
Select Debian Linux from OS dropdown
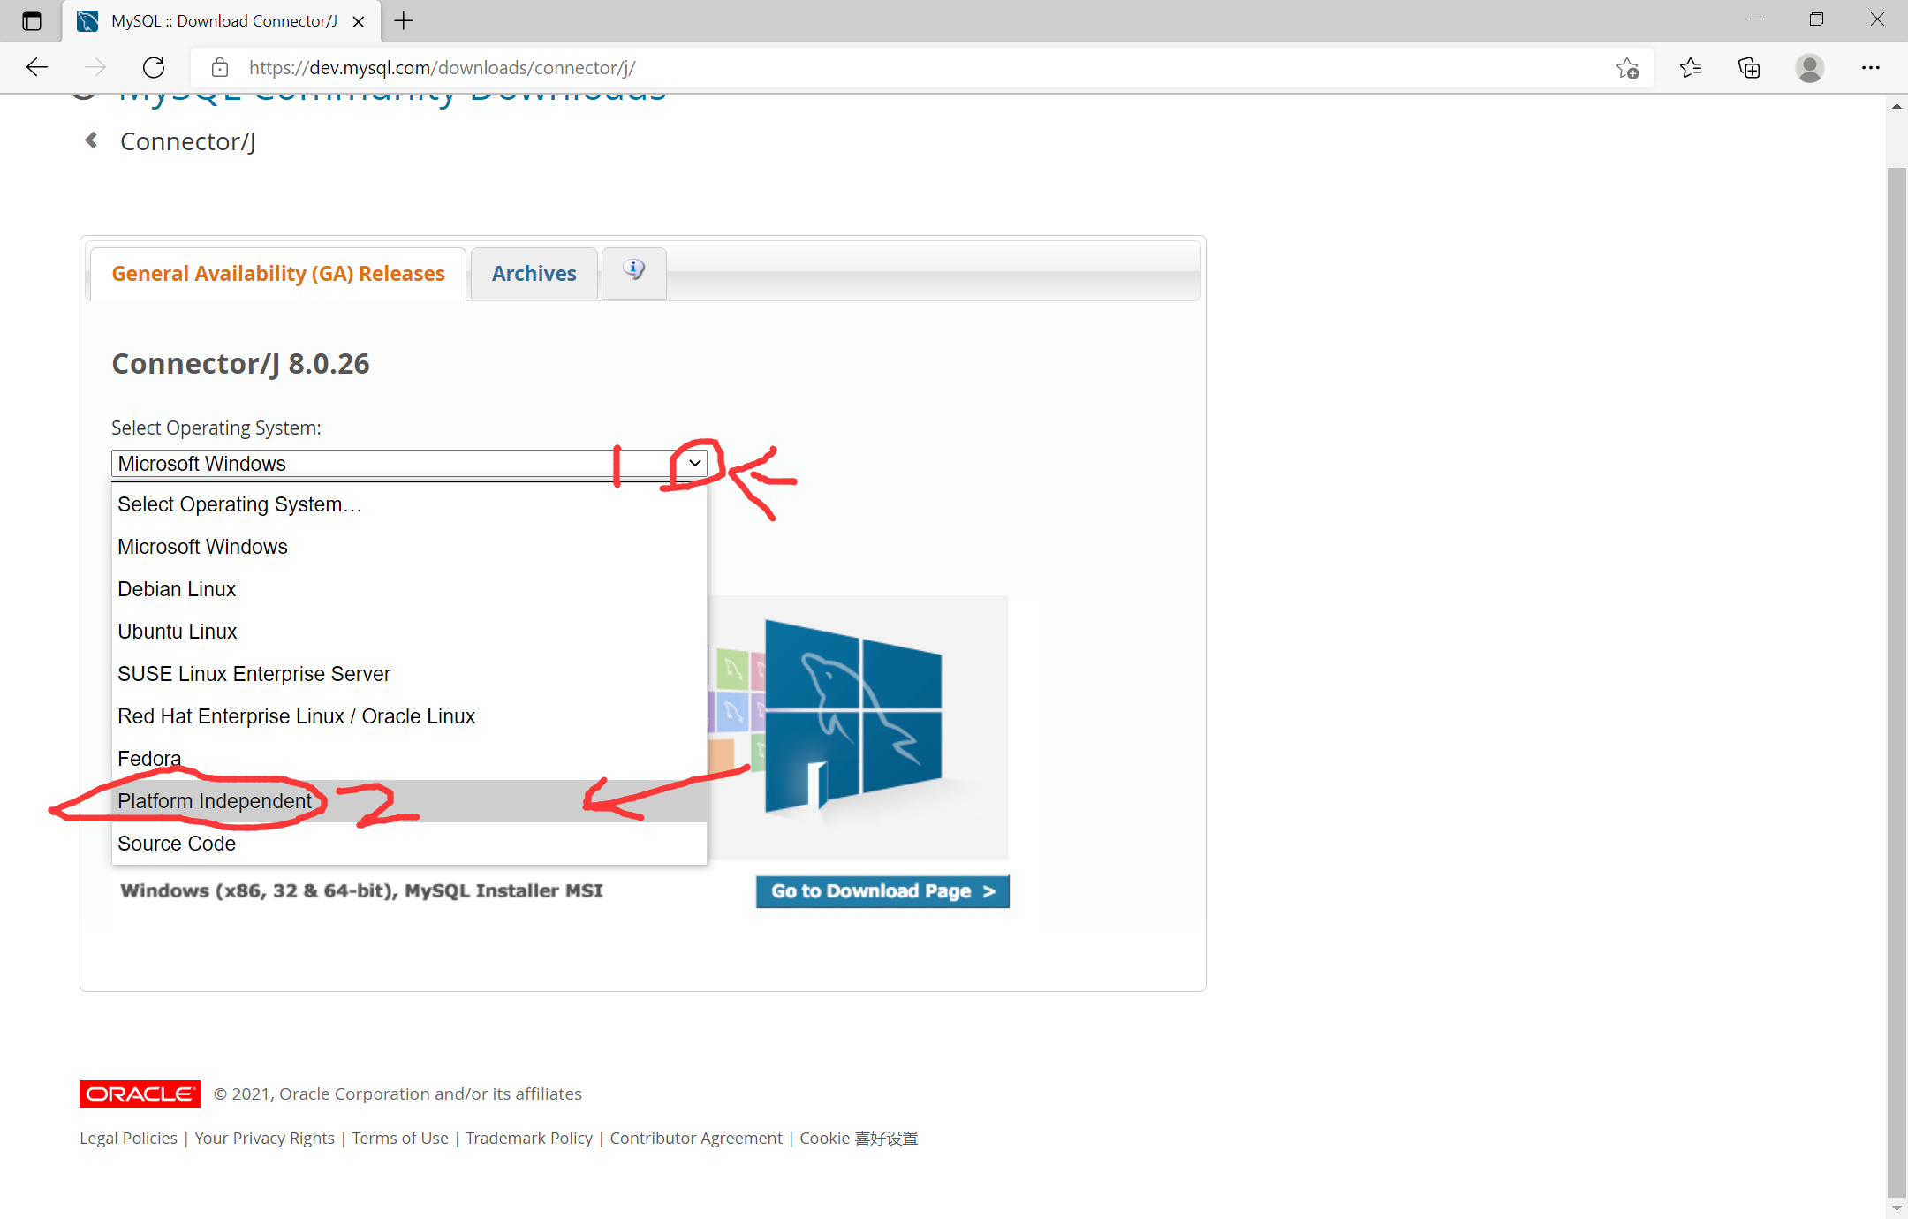[x=177, y=589]
